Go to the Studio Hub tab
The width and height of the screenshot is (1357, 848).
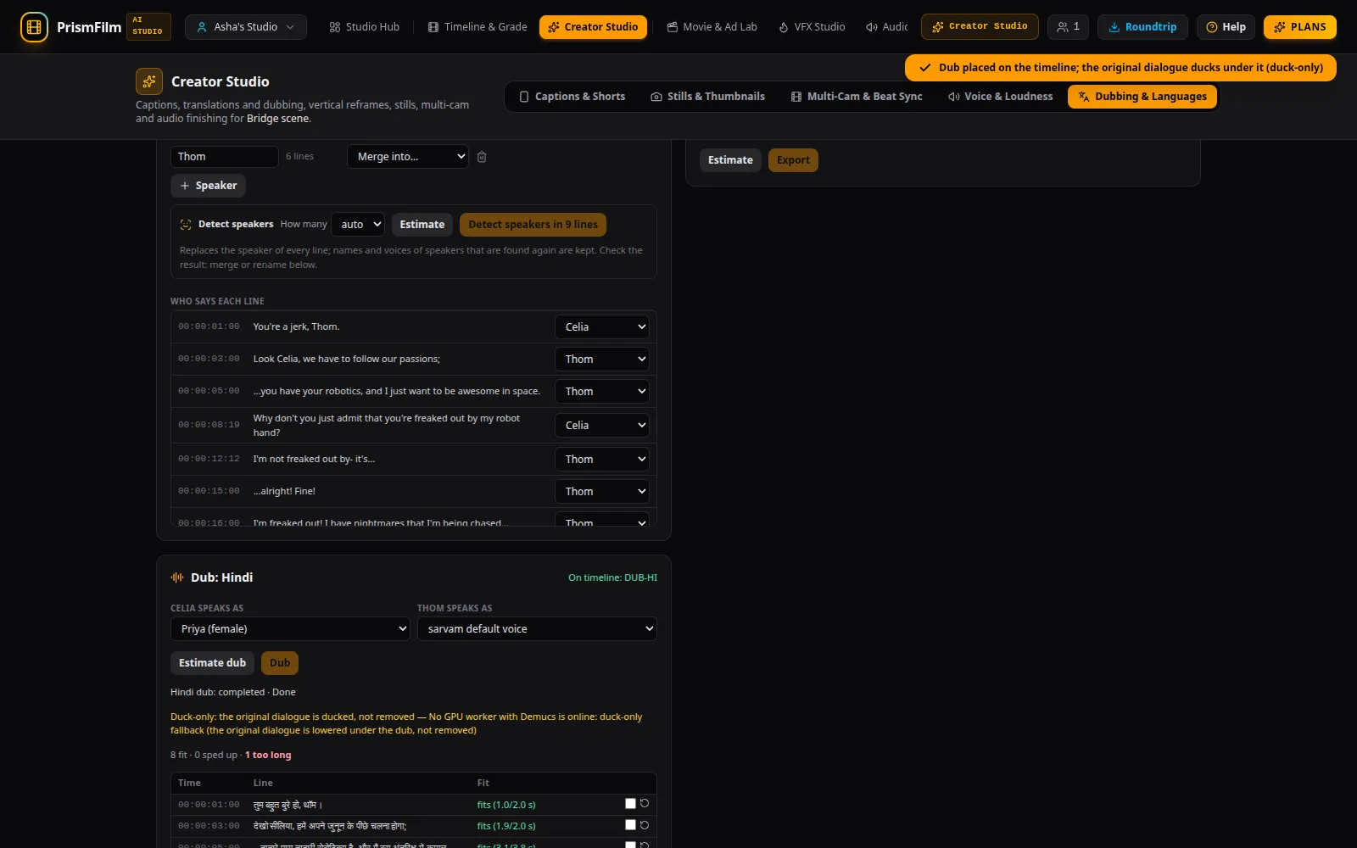pyautogui.click(x=364, y=27)
